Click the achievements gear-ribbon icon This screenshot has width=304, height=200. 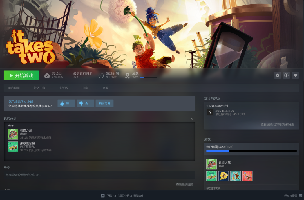point(128,76)
